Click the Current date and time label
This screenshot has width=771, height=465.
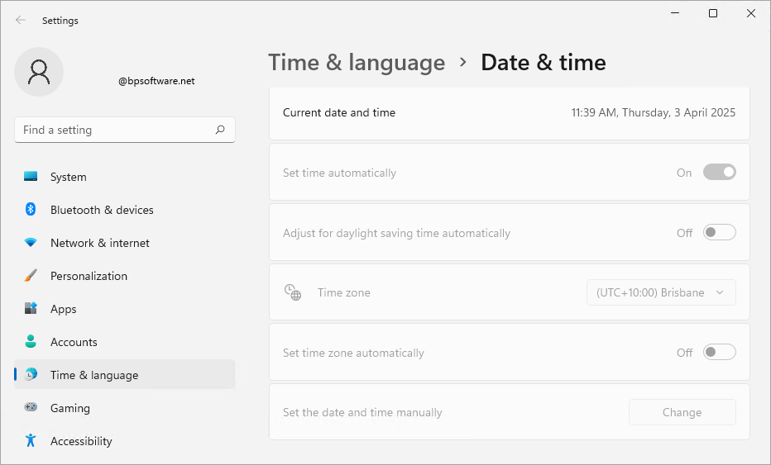(339, 112)
